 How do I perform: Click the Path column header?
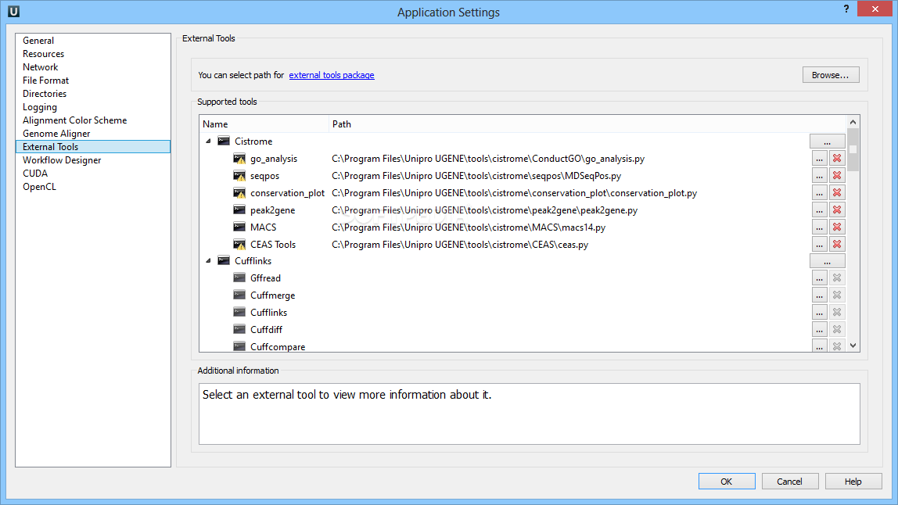(587, 124)
